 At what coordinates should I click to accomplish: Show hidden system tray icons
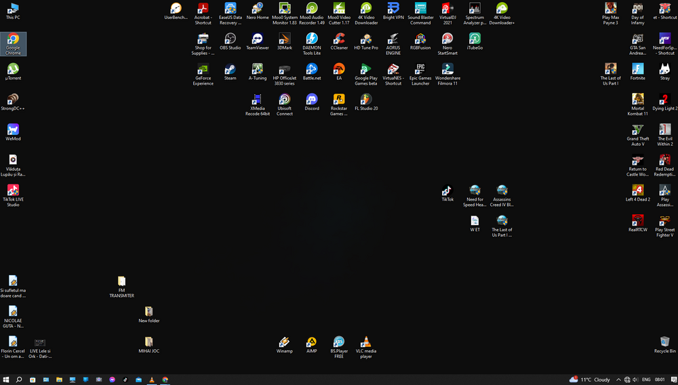click(x=618, y=380)
